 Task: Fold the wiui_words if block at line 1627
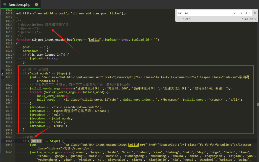(x=14, y=74)
